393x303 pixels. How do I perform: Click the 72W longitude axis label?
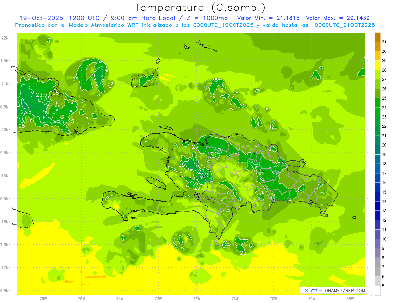pos(196,299)
